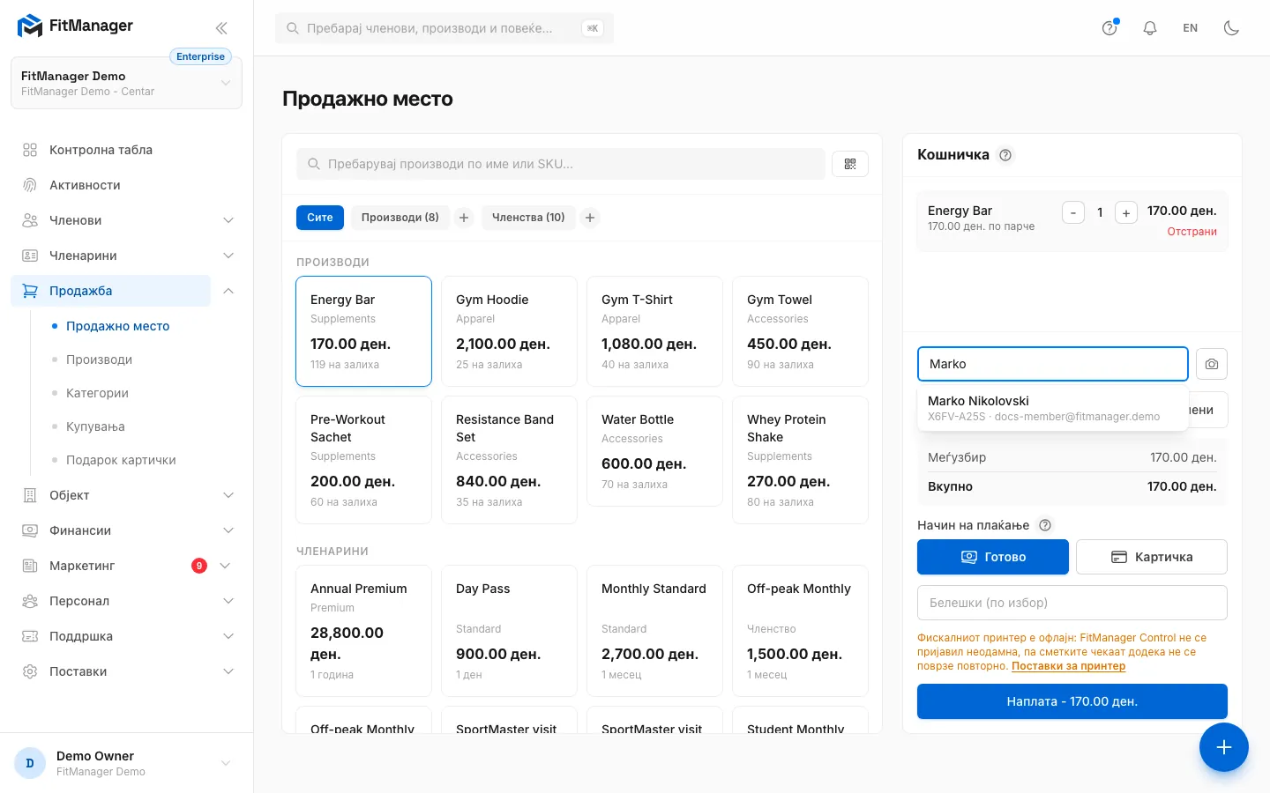Switch to the Производи (8) tab

pyautogui.click(x=400, y=218)
